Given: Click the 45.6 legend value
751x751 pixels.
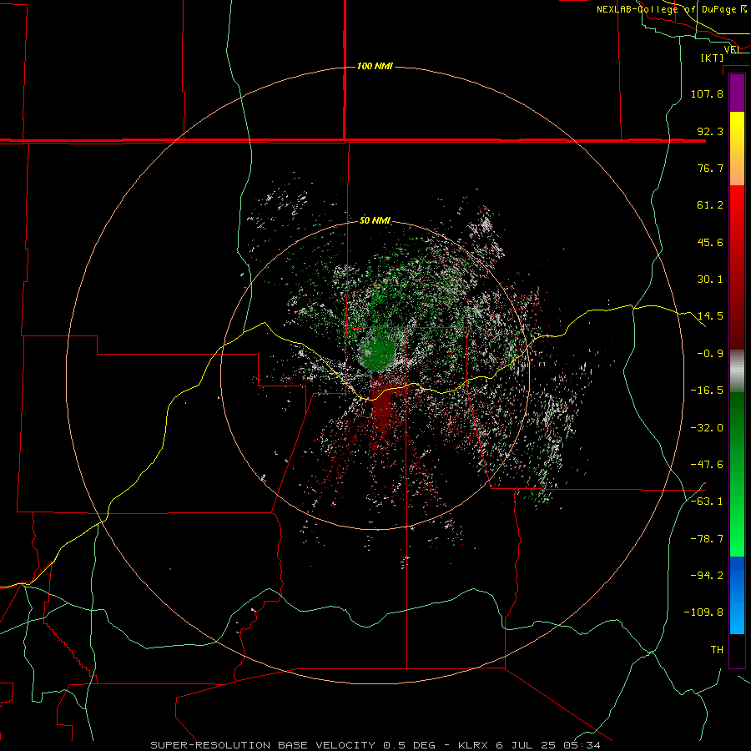Looking at the screenshot, I should tap(710, 242).
